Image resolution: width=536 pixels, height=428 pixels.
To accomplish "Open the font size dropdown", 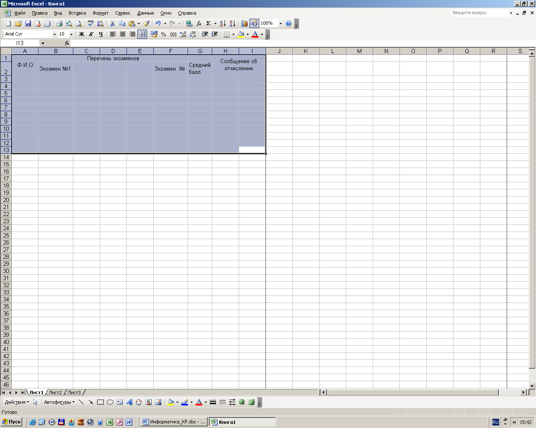I will click(71, 34).
